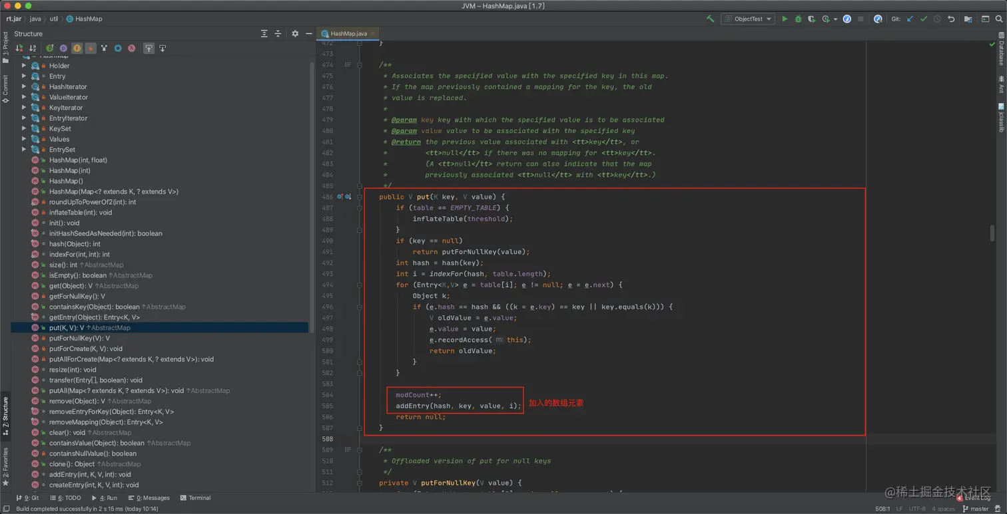Toggle Autoscroll from Source
Image resolution: width=1007 pixels, height=514 pixels.
point(163,48)
